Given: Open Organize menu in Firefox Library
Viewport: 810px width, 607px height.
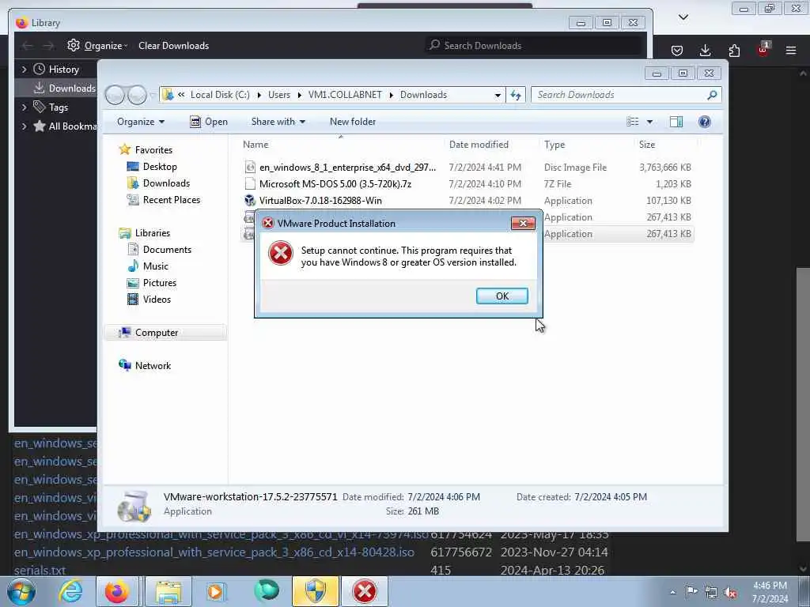Looking at the screenshot, I should 97,45.
